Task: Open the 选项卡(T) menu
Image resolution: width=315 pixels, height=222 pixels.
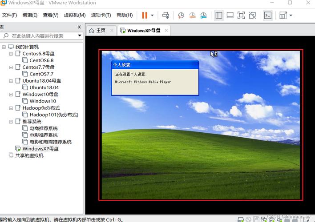Action: click(101, 15)
